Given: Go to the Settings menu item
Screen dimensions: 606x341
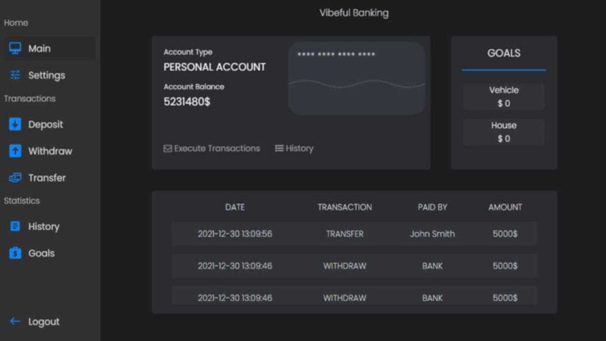Looking at the screenshot, I should [x=47, y=75].
